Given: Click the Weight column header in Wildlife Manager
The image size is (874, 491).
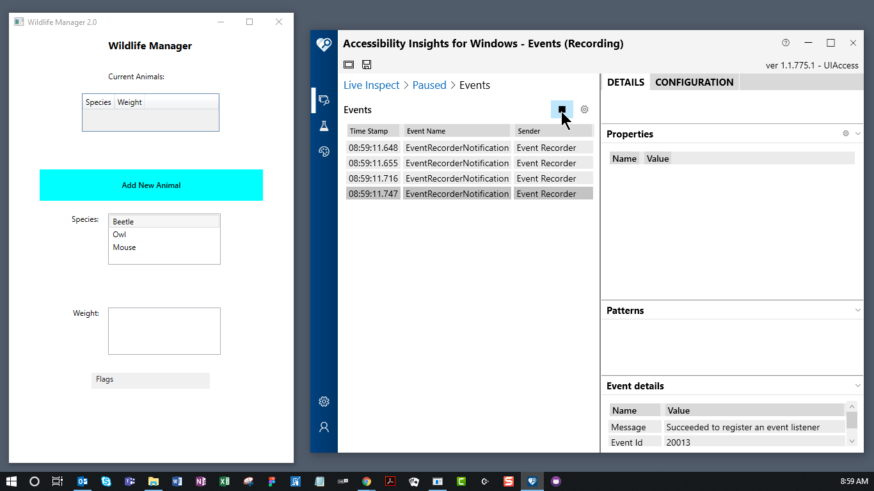Looking at the screenshot, I should (130, 102).
